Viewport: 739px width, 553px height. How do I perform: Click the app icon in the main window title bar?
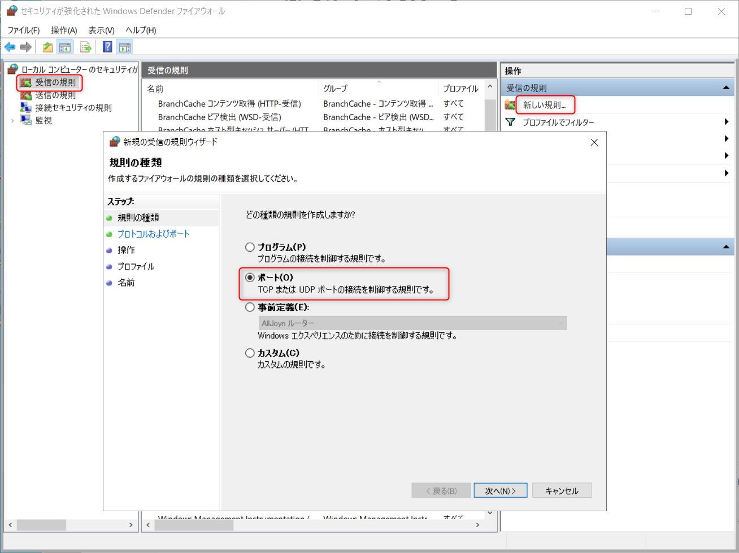(12, 11)
